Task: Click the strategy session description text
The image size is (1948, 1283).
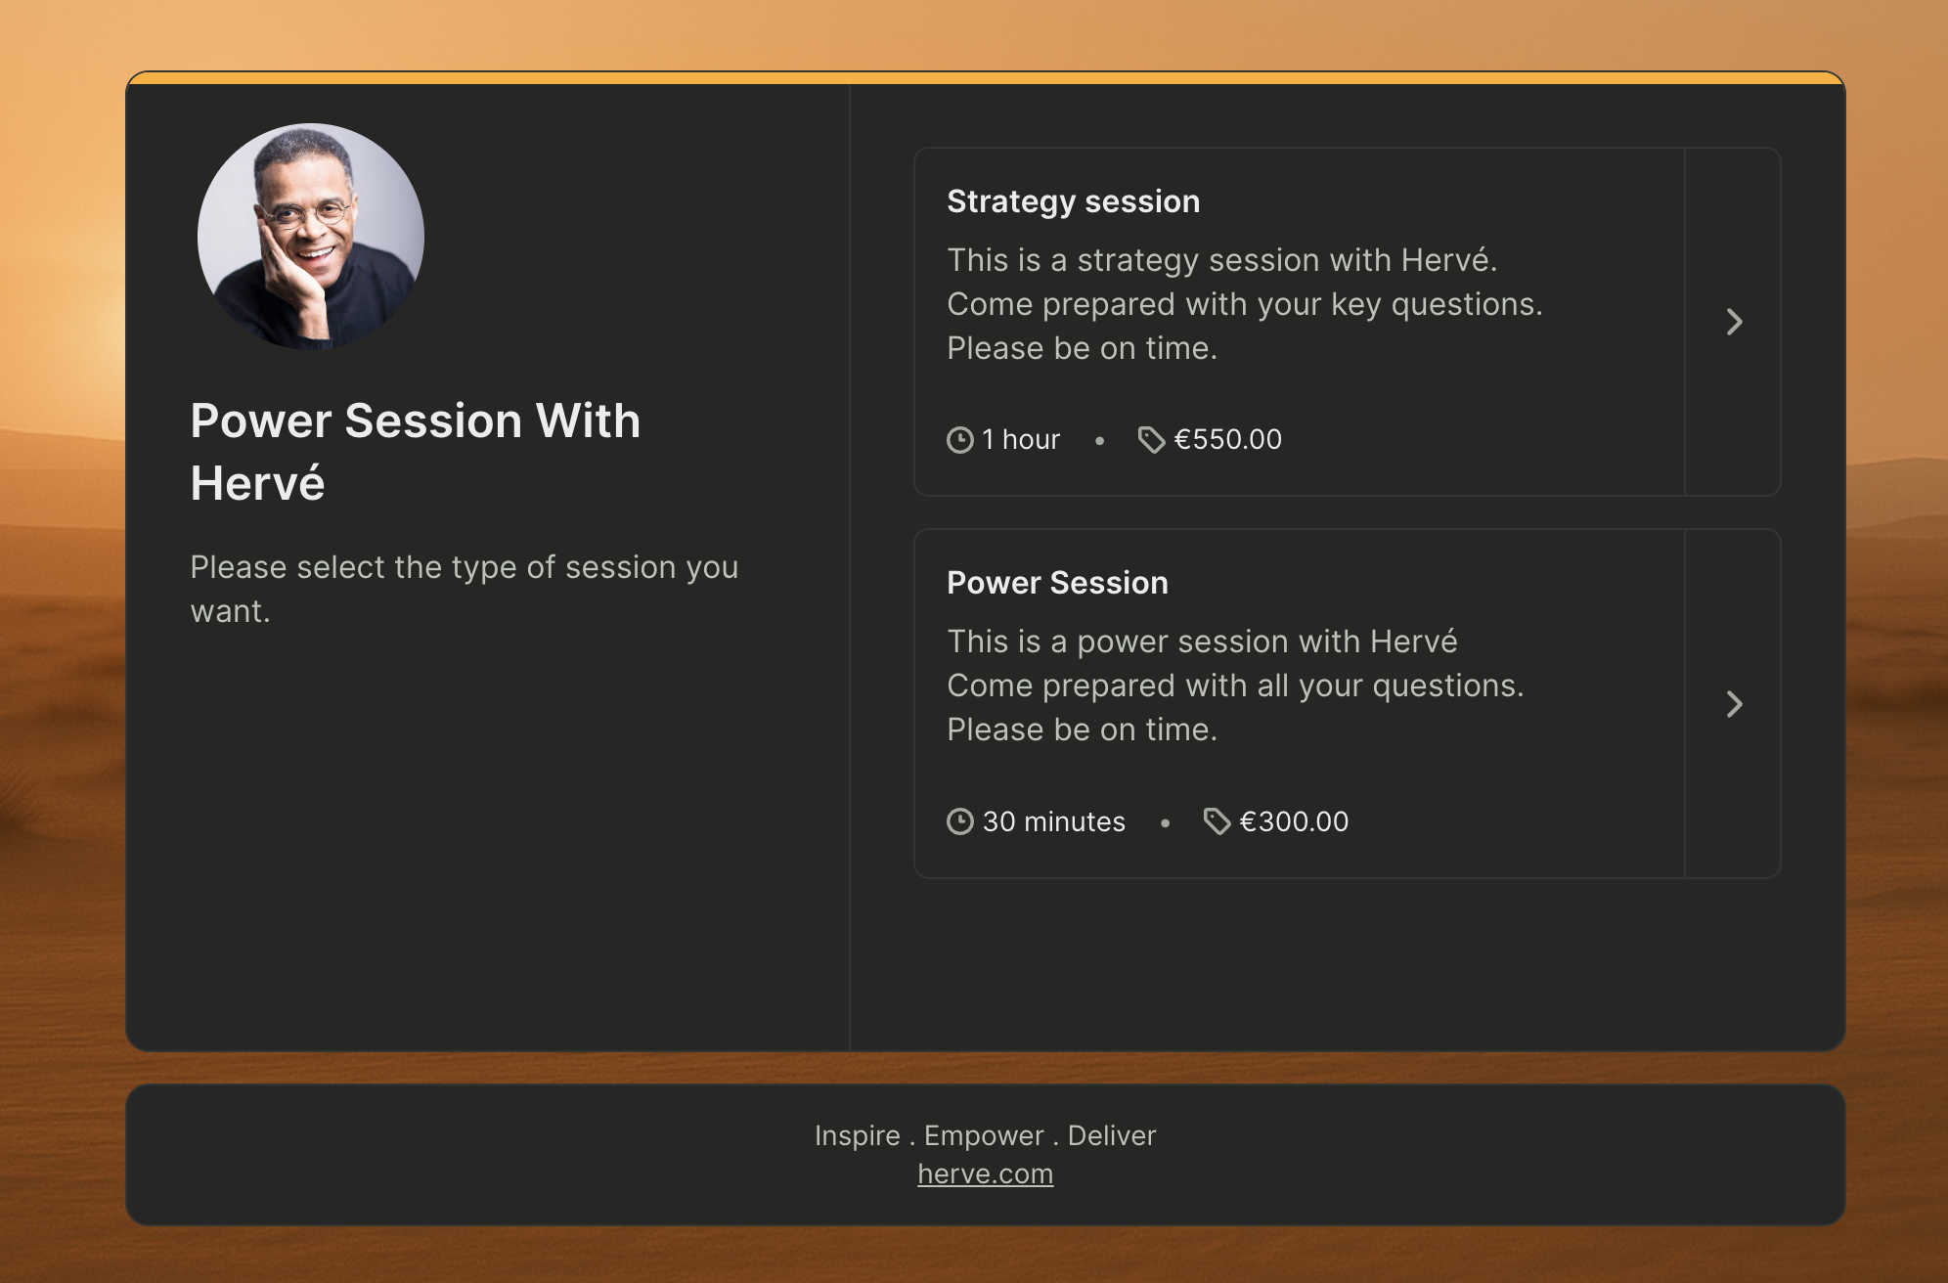Action: click(1244, 304)
